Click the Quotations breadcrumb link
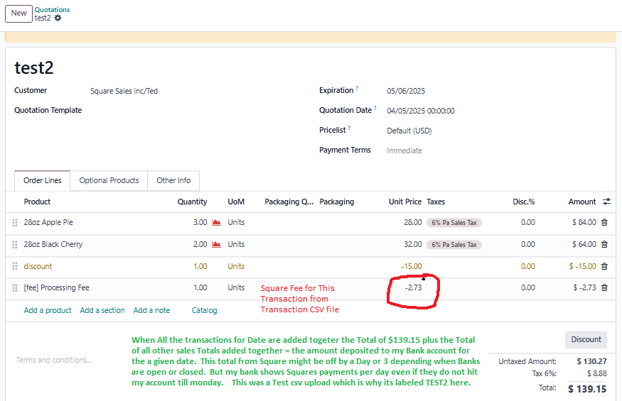Viewport: 622px width, 401px height. tap(53, 9)
